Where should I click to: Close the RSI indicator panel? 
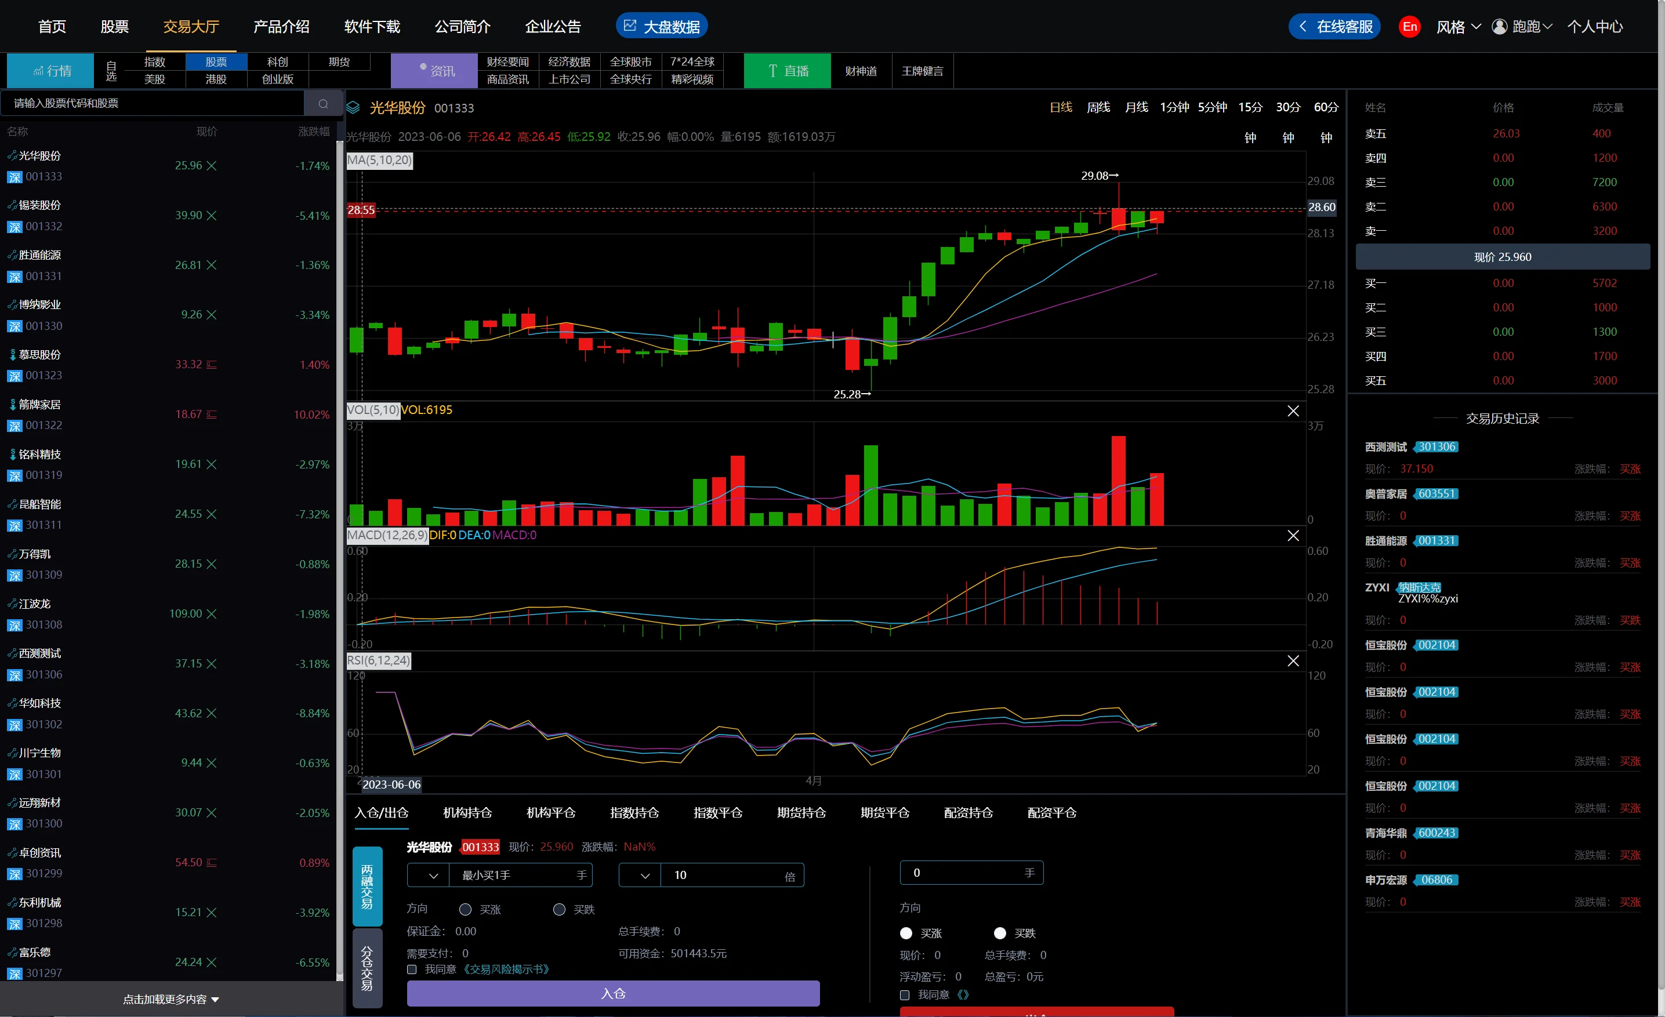[x=1293, y=660]
